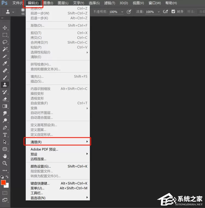This screenshot has height=208, width=205.
Task: Click the red foreground color swatch
Action: click(x=3, y=182)
